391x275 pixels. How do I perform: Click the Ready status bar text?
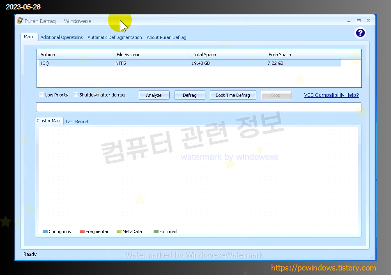[x=30, y=254]
